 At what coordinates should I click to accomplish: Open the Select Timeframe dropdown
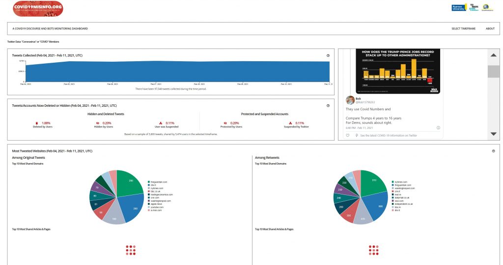tap(463, 28)
